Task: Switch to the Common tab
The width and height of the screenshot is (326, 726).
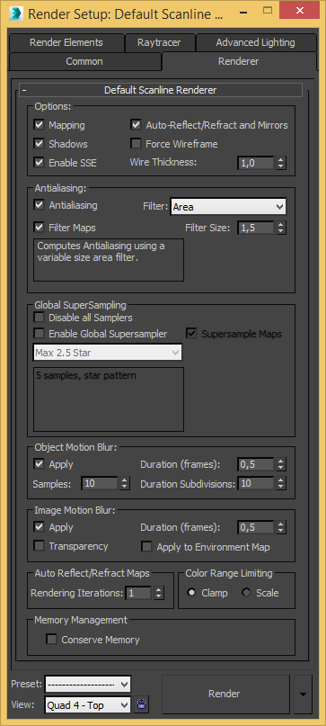Action: 84,61
